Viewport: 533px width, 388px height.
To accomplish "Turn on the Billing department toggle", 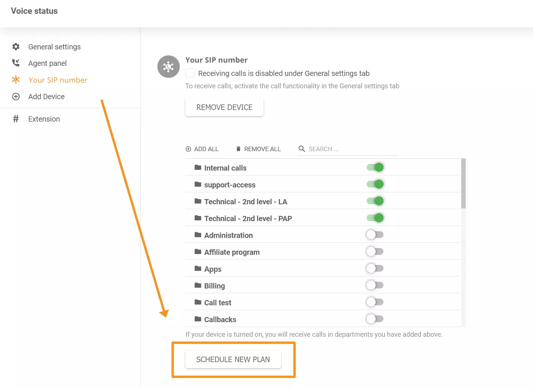I will tap(375, 285).
